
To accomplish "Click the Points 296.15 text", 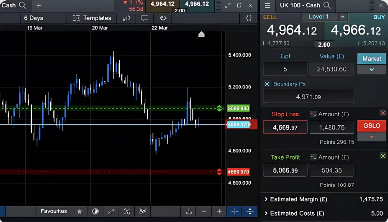I will (337, 142).
